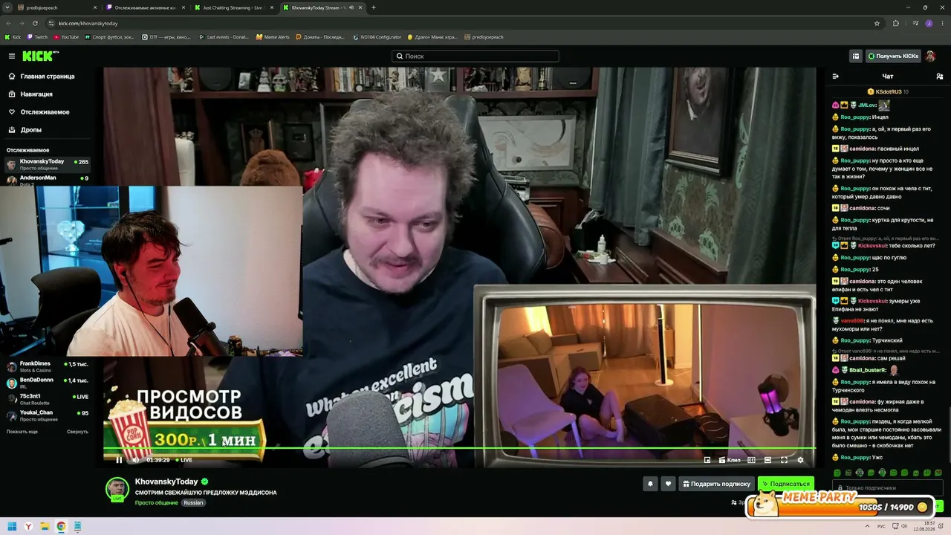This screenshot has width=951, height=535.
Task: Reload the current page
Action: click(x=35, y=23)
